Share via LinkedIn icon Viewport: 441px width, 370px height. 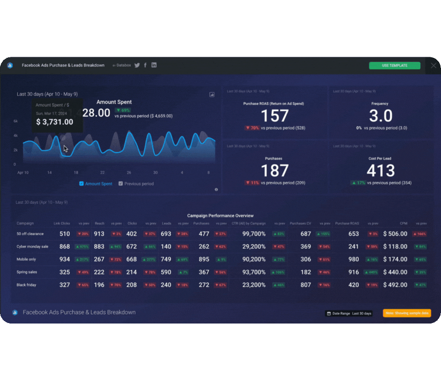click(154, 65)
